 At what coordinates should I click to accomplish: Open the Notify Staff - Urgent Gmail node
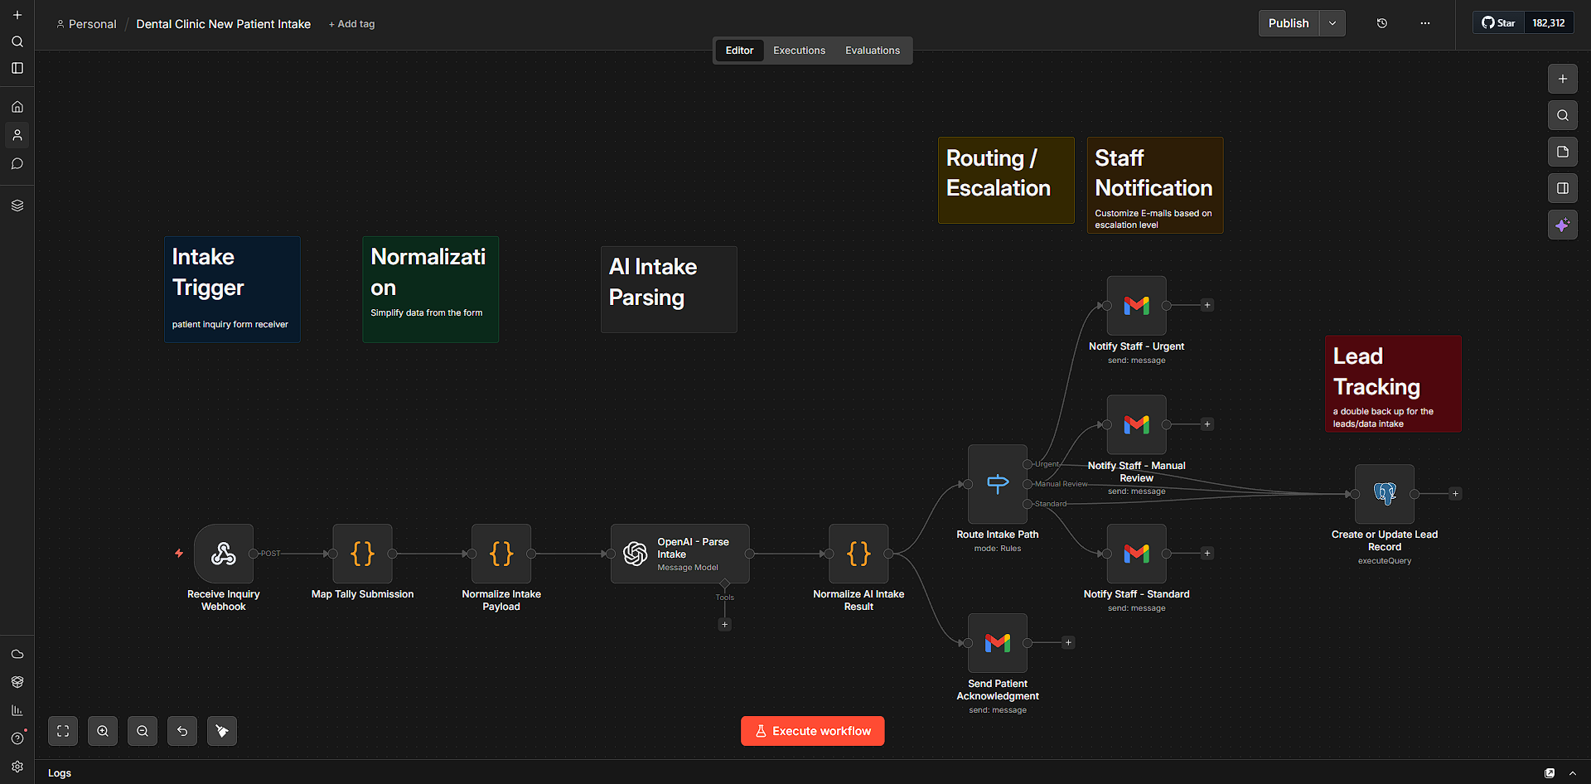click(1136, 305)
